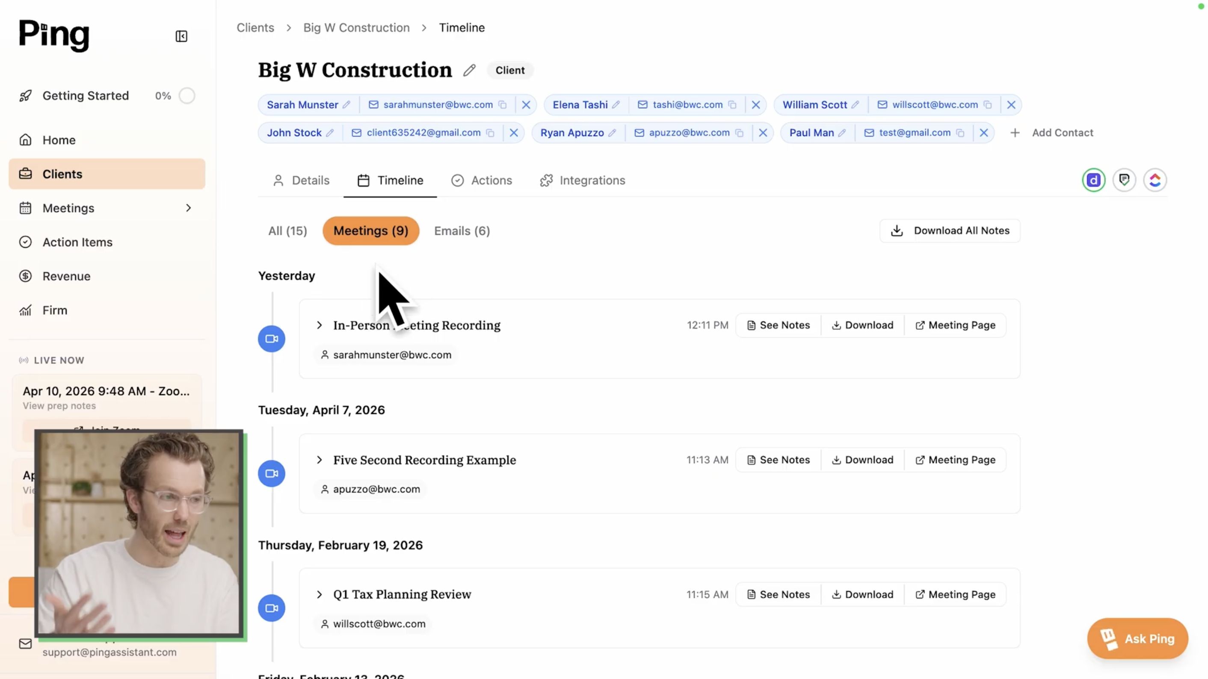Viewport: 1208px width, 679px height.
Task: Open Firm in the sidebar
Action: (107, 310)
